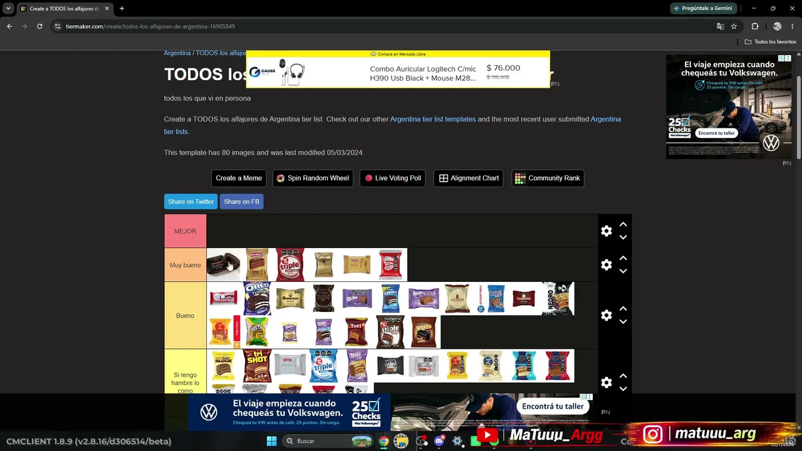Open the Todos los favoritos bookmarks folder
Viewport: 802px width, 451px height.
pyautogui.click(x=771, y=42)
